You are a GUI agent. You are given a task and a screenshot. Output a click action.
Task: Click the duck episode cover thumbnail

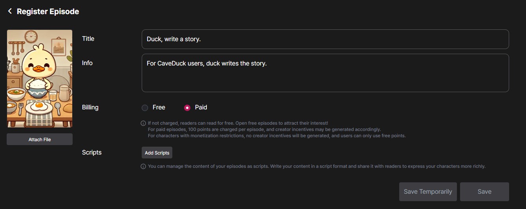click(x=40, y=78)
